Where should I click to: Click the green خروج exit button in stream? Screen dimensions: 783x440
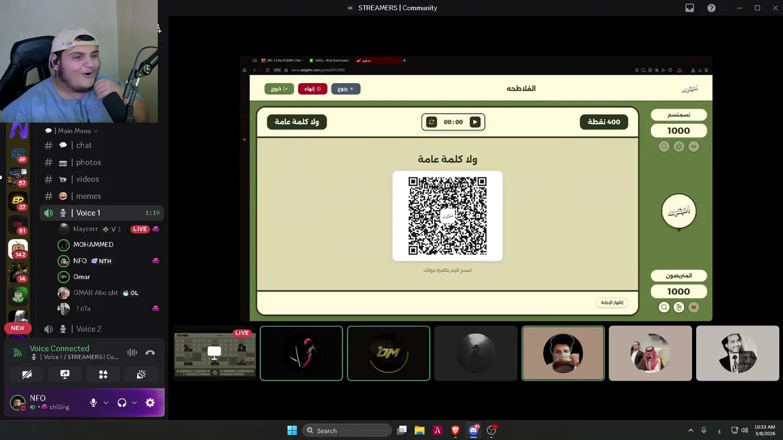pyautogui.click(x=279, y=89)
